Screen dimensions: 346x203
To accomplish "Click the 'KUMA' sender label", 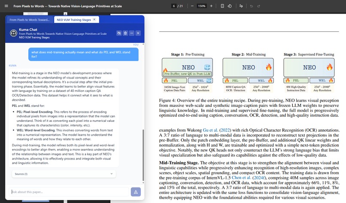I will [x=12, y=66].
